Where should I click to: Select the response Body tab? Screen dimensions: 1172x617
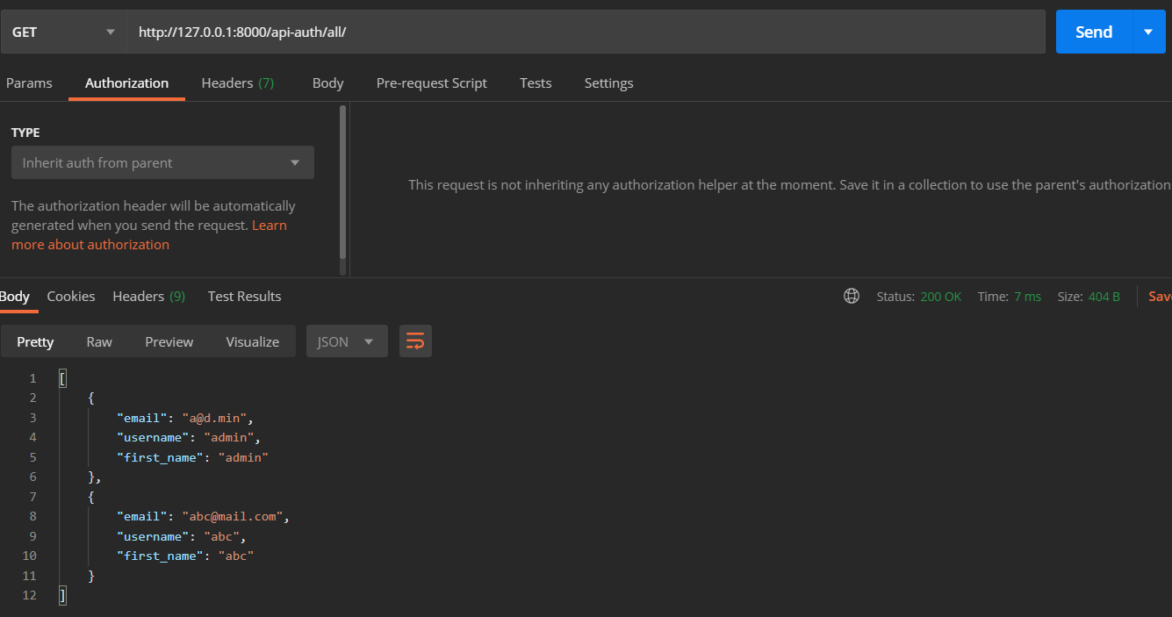point(15,296)
